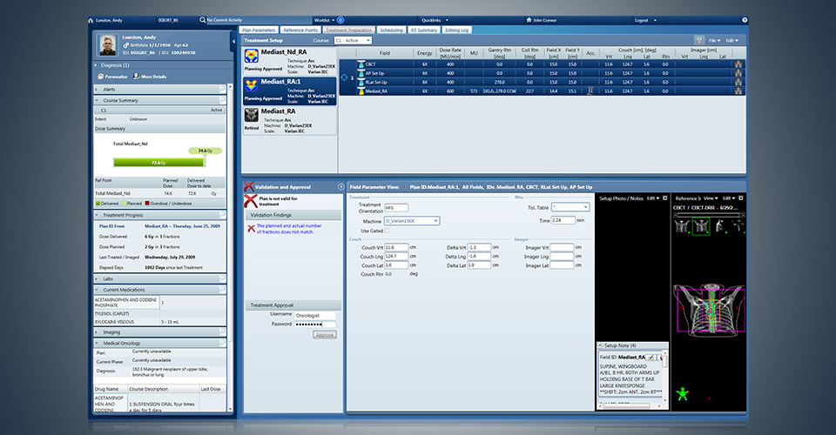Click the image scroll slider above reference thumbnails
This screenshot has width=836, height=435.
709,215
